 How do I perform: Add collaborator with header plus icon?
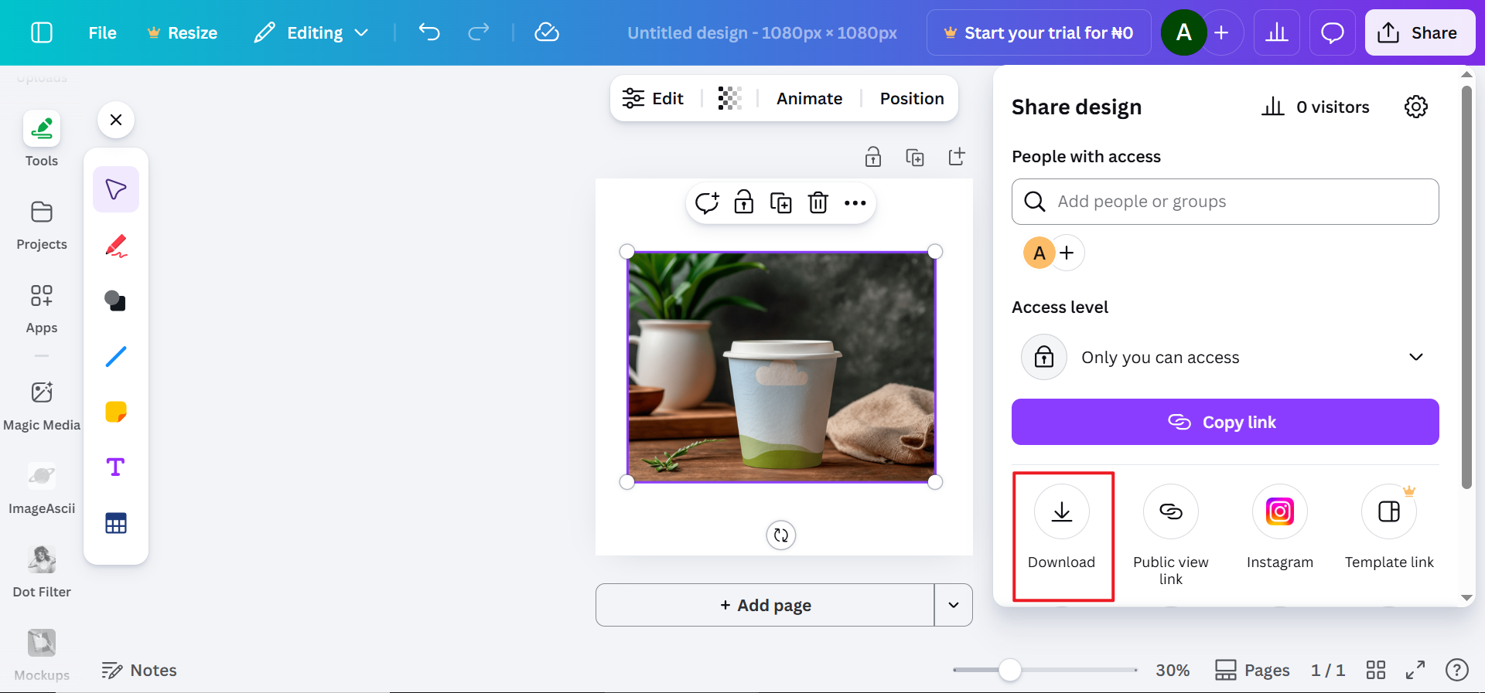coord(1222,32)
